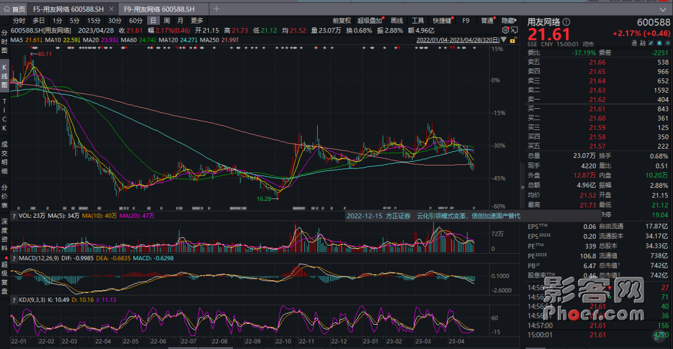Open the date range dropdown triangle
Image resolution: width=673 pixels, height=349 pixels.
coord(504,40)
